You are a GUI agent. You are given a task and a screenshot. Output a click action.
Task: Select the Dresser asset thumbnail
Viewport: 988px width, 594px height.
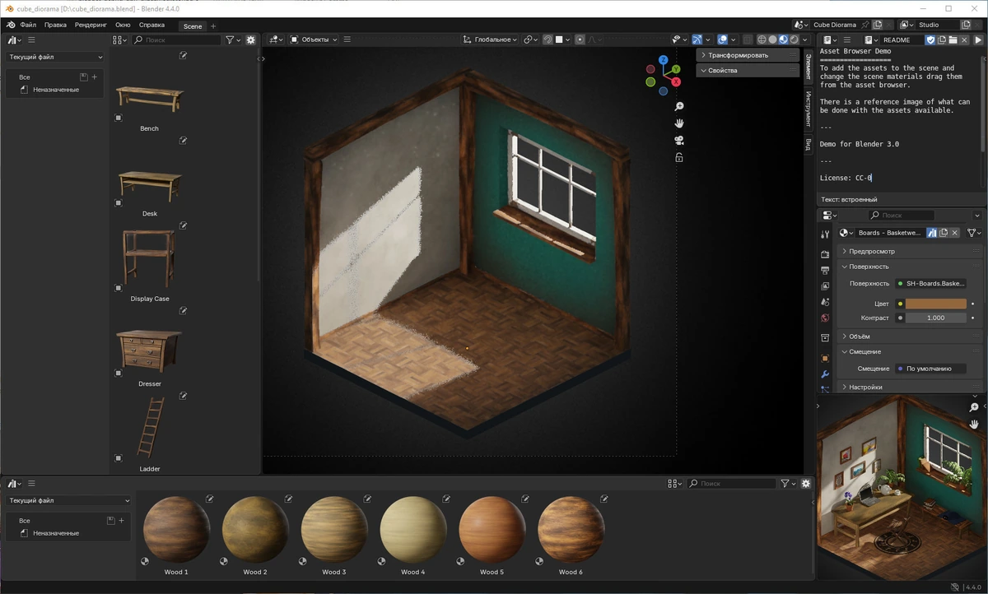pos(149,350)
